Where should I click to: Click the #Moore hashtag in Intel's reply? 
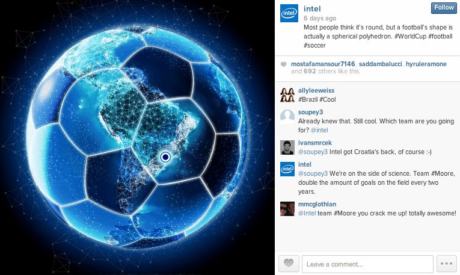[442, 173]
